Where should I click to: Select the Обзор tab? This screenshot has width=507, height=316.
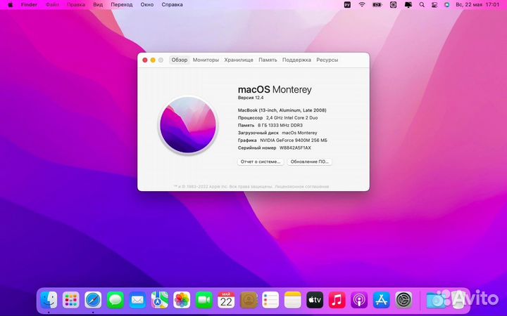[x=180, y=60]
